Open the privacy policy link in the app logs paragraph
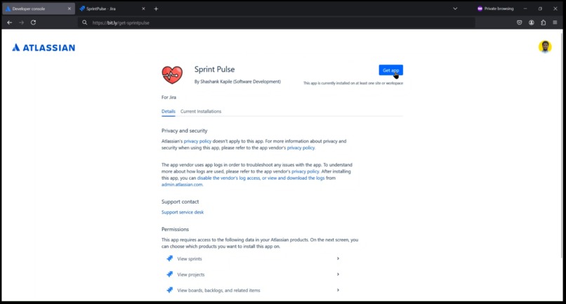The image size is (566, 304). 305,171
